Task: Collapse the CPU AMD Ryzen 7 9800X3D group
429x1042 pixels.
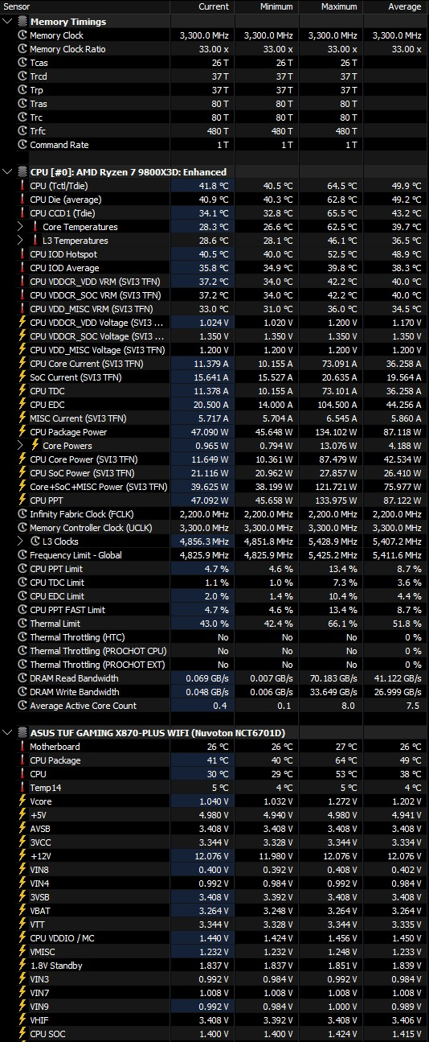Action: [x=7, y=171]
